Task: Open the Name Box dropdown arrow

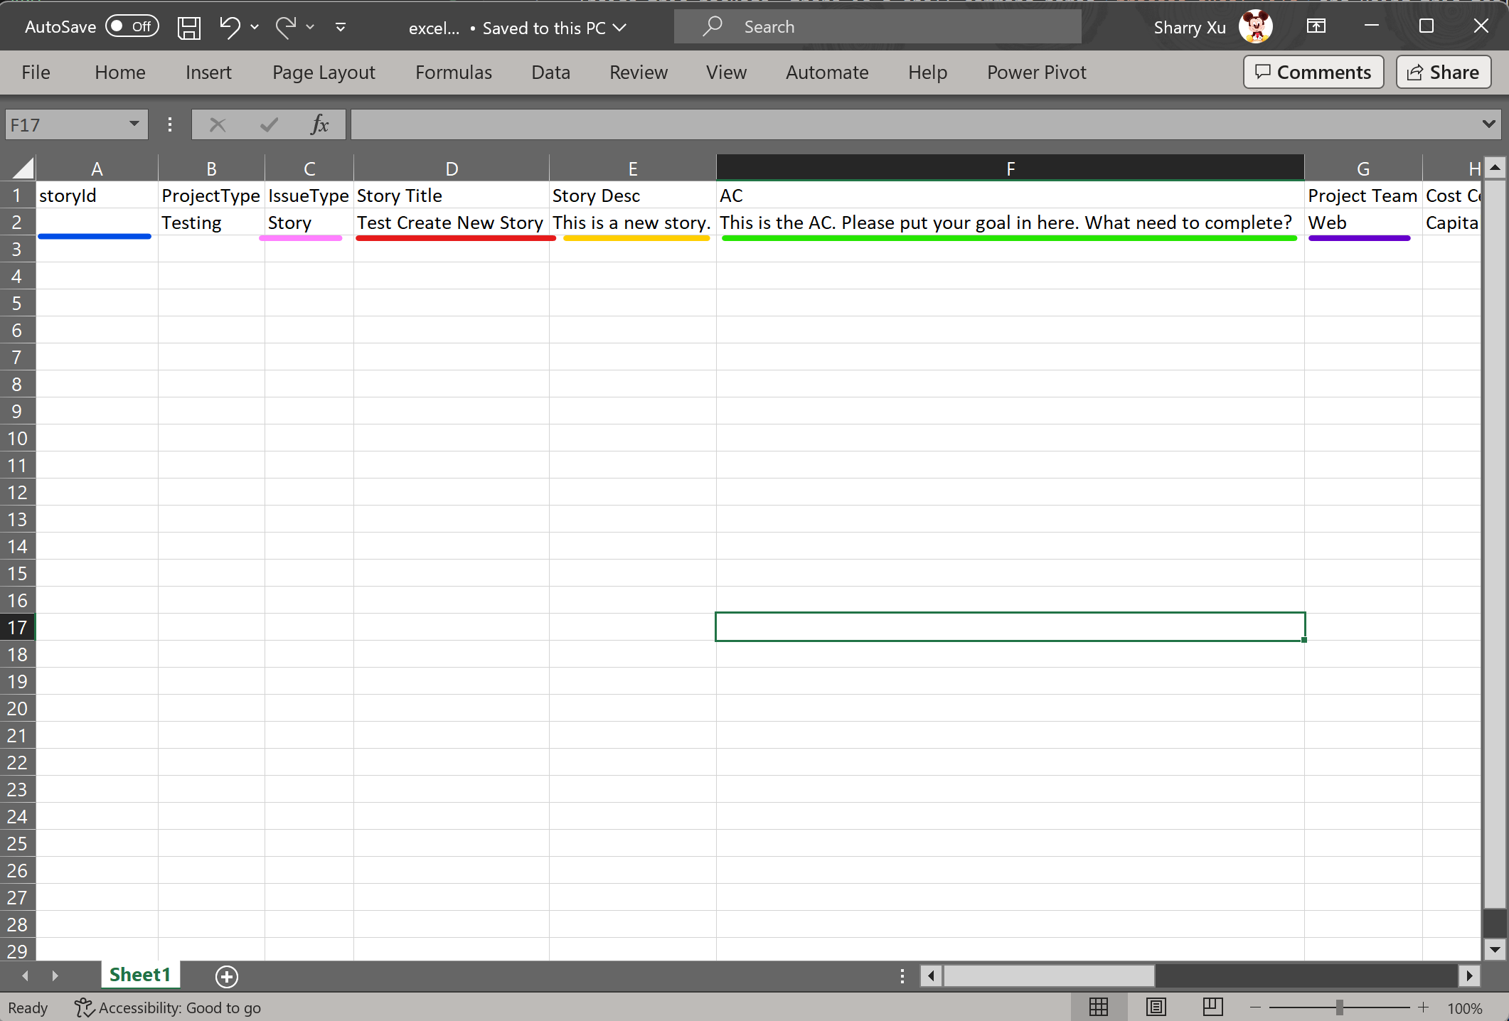Action: [x=134, y=124]
